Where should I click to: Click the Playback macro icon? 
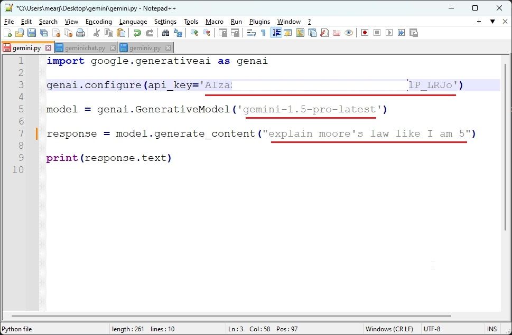tap(389, 33)
